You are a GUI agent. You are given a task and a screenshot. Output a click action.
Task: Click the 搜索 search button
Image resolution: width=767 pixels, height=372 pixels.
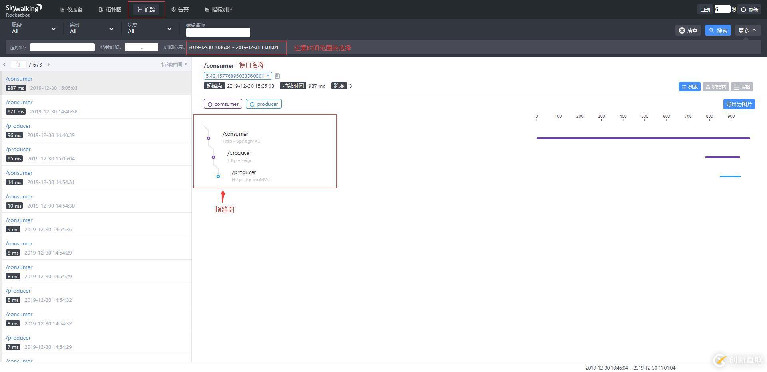(718, 30)
